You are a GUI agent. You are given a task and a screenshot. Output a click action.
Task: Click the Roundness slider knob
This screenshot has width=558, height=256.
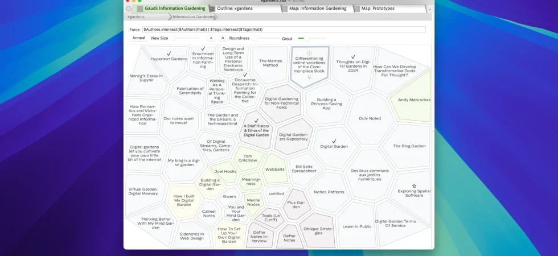(x=255, y=39)
